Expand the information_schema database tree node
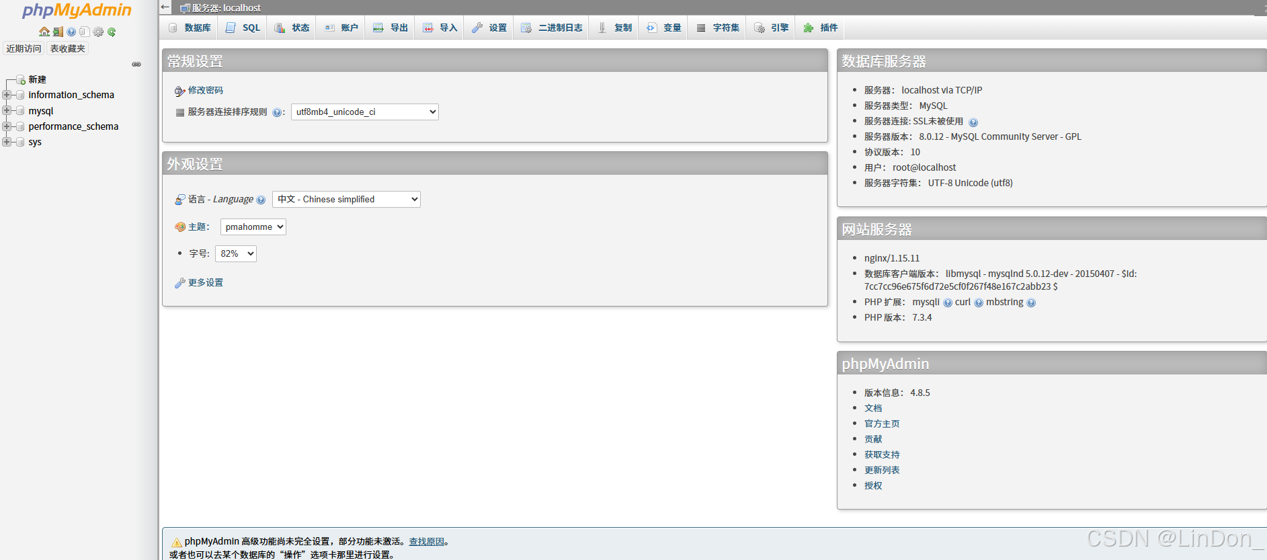 tap(7, 95)
